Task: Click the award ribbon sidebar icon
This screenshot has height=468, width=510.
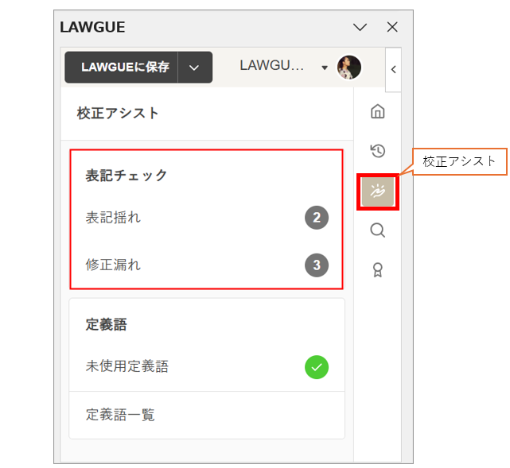Action: point(378,270)
